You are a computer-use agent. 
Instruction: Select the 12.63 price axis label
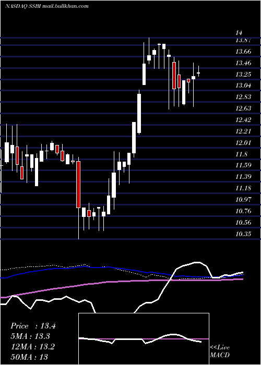[x=244, y=108]
